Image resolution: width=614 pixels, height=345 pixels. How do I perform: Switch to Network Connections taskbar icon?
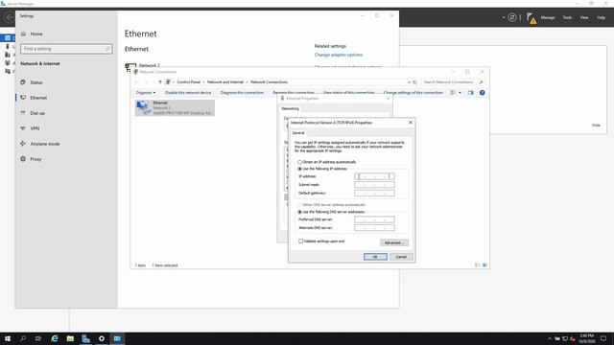pos(117,338)
